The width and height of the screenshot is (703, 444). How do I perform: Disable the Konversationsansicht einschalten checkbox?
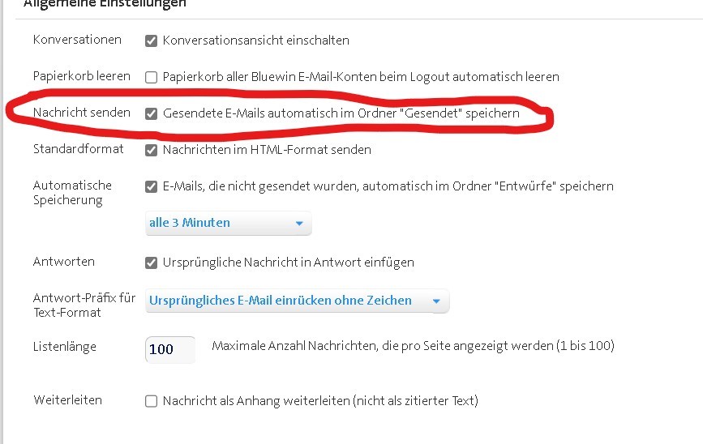click(x=151, y=40)
